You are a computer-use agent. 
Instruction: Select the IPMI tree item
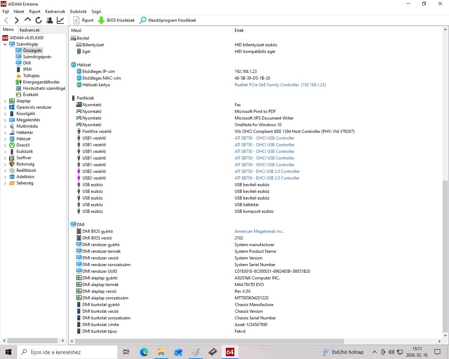tap(27, 69)
